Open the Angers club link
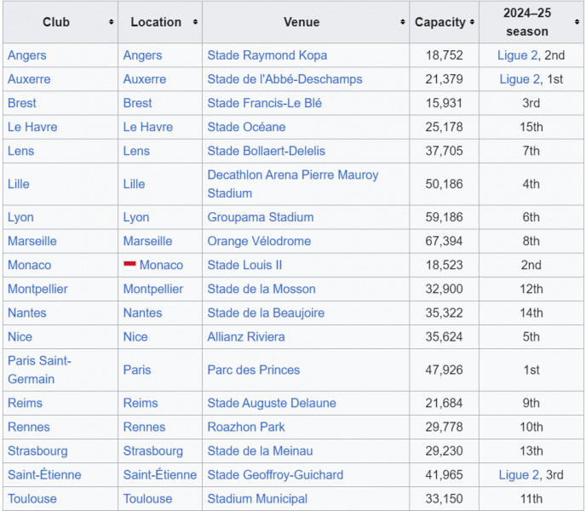 pos(27,55)
